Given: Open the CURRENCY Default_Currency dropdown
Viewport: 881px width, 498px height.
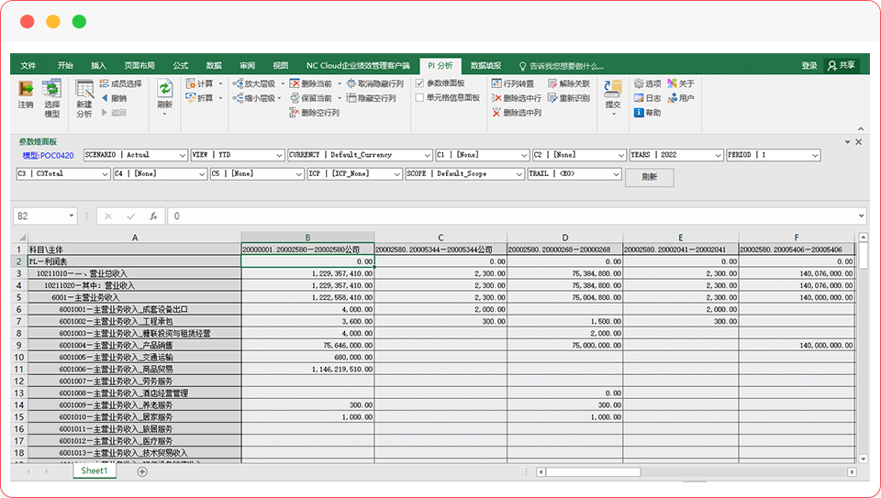Looking at the screenshot, I should [x=427, y=155].
